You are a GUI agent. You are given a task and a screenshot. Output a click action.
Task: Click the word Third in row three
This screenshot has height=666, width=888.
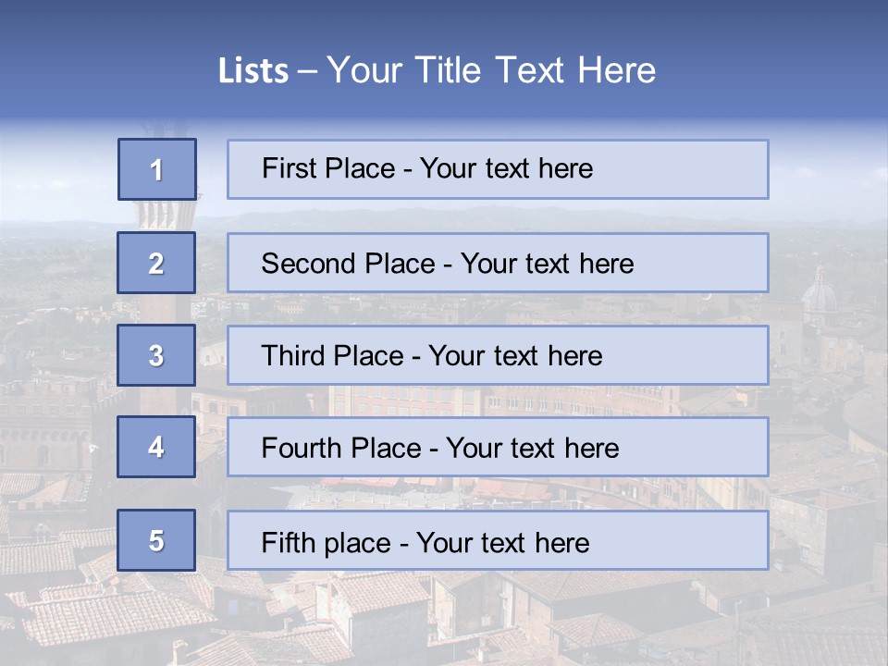click(293, 355)
